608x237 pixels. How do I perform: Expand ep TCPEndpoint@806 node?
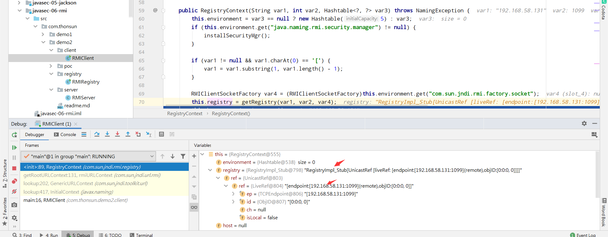(233, 194)
